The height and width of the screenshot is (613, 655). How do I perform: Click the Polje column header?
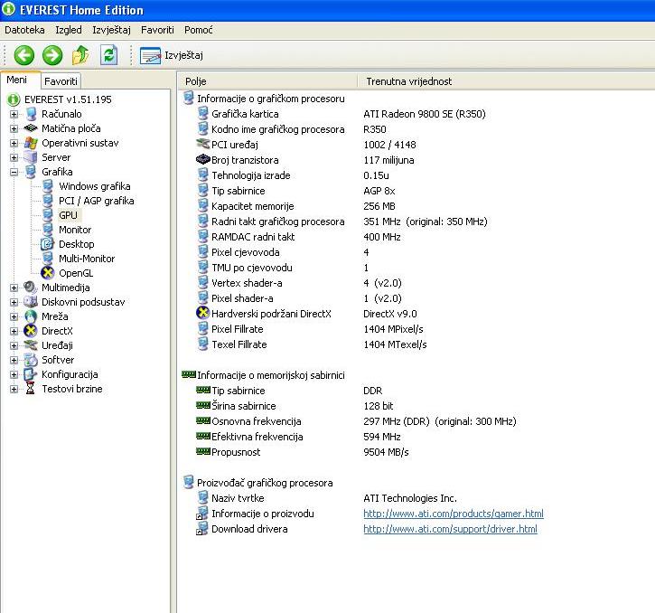point(196,81)
